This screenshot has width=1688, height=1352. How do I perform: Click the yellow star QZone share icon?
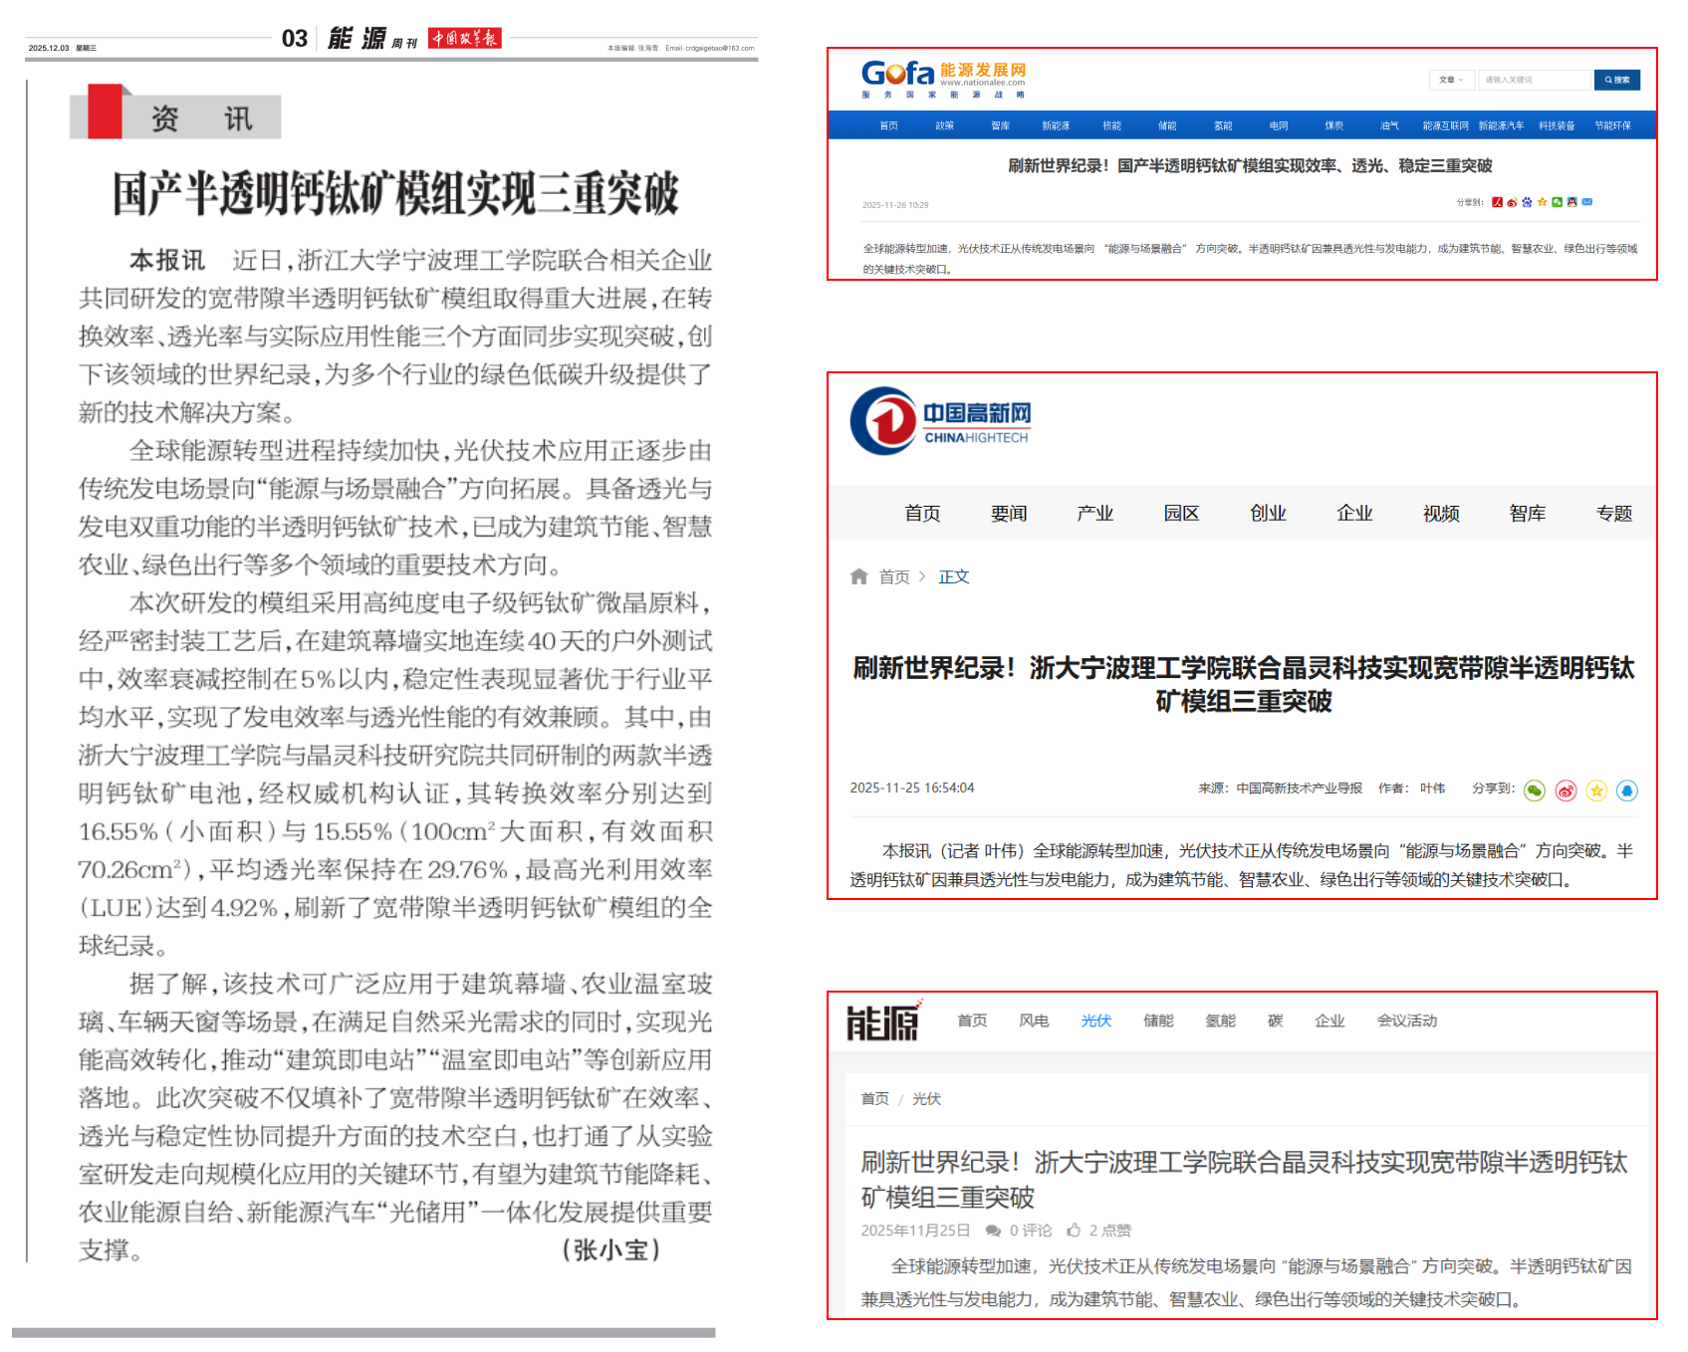(1596, 790)
